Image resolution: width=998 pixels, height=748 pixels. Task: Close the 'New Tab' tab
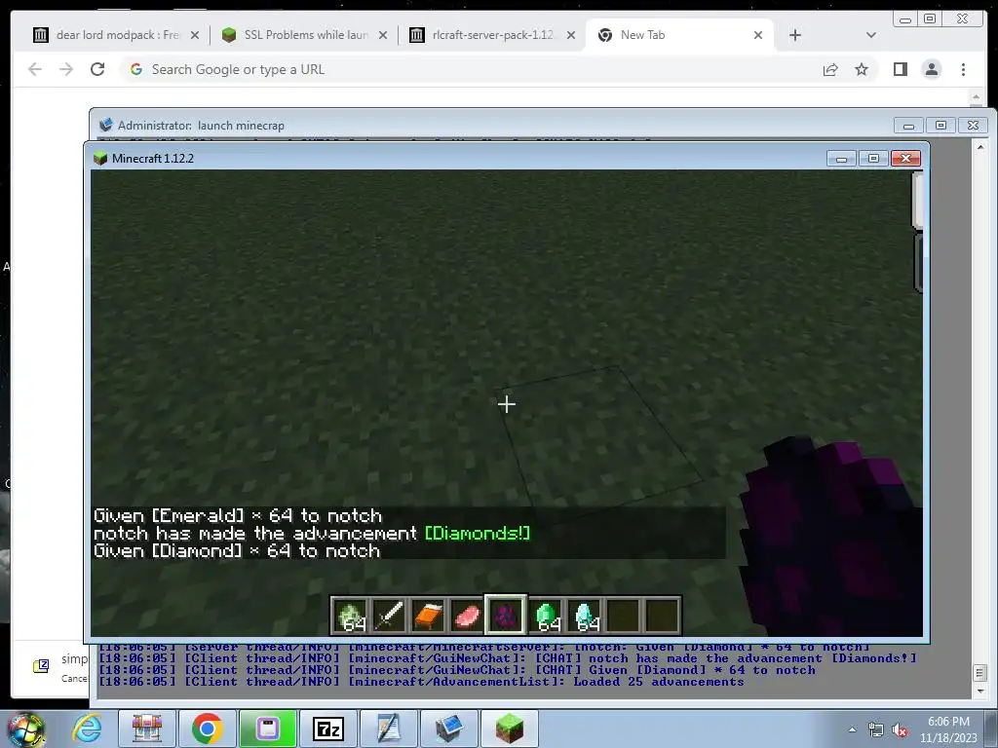[758, 35]
